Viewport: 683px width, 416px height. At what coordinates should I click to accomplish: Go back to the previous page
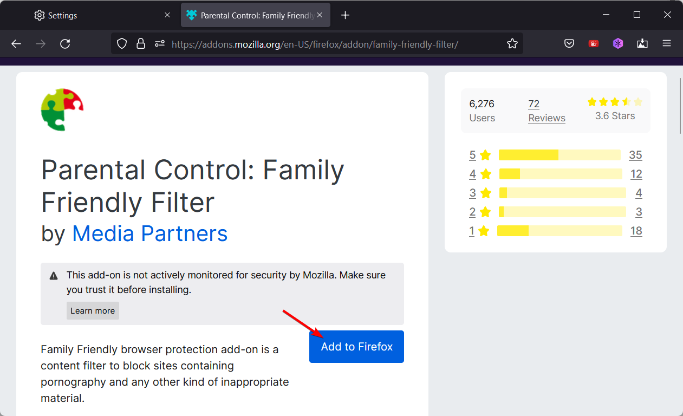tap(16, 44)
